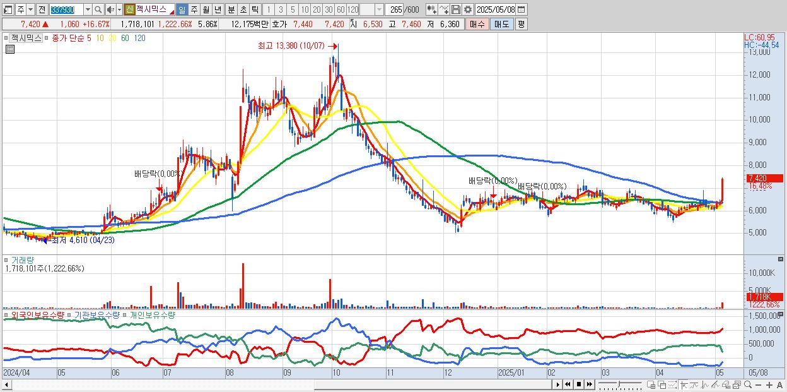Screen dimensions: 787x392
Task: Click the 외국인보유수량 legend square marker
Action: pyautogui.click(x=7, y=314)
